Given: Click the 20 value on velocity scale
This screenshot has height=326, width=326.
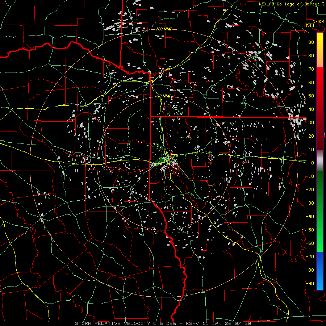Looking at the screenshot, I should pyautogui.click(x=311, y=136).
